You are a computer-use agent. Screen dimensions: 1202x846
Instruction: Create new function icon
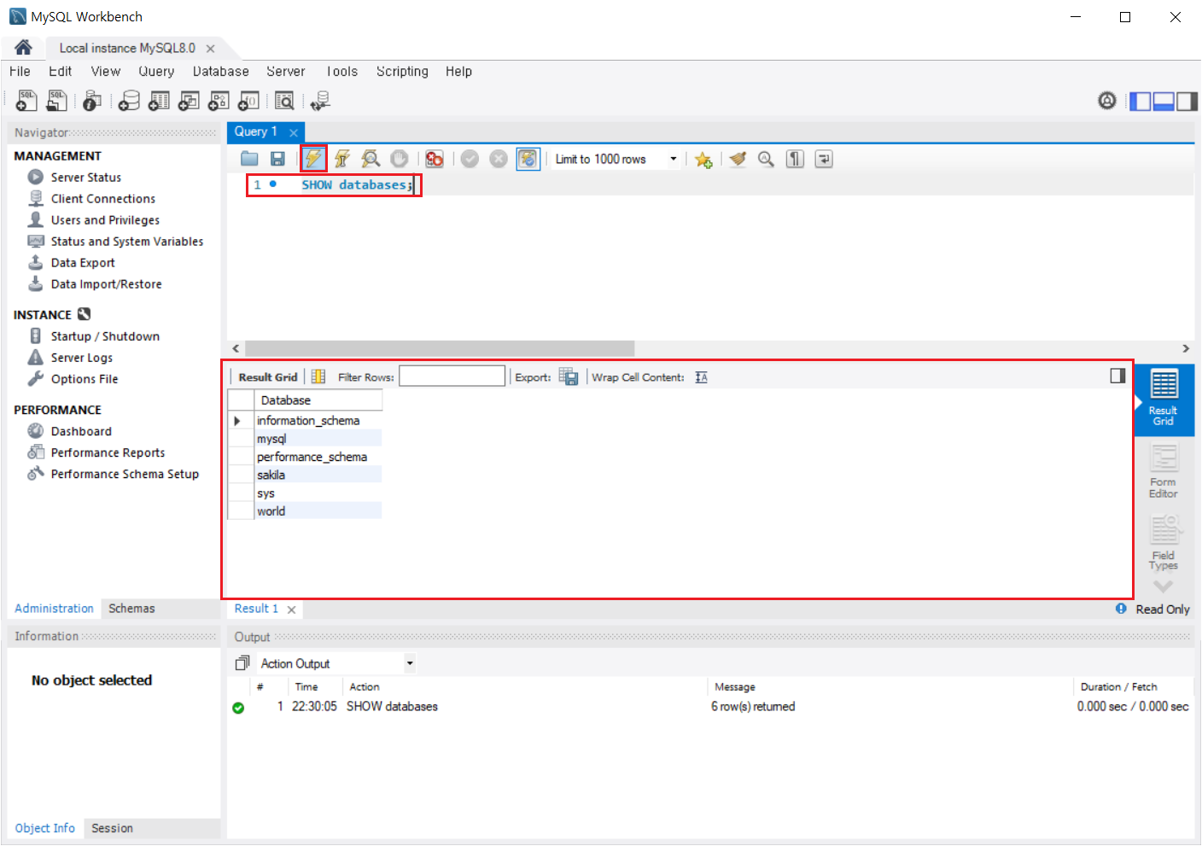pos(248,101)
